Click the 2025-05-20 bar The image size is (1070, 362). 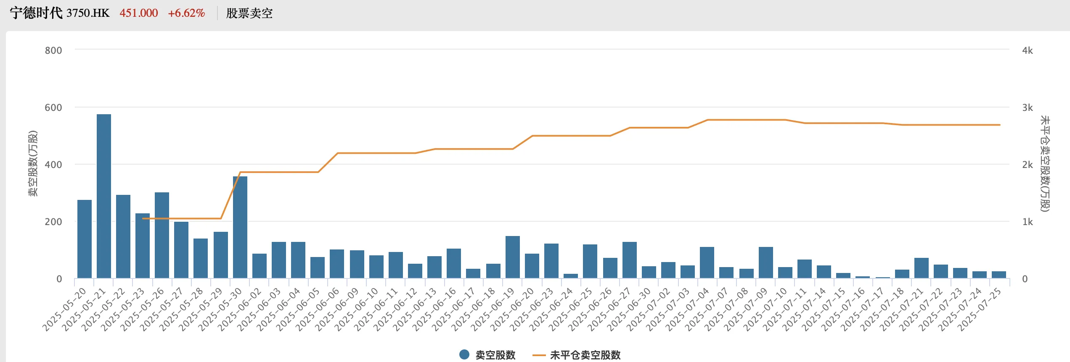click(x=85, y=239)
